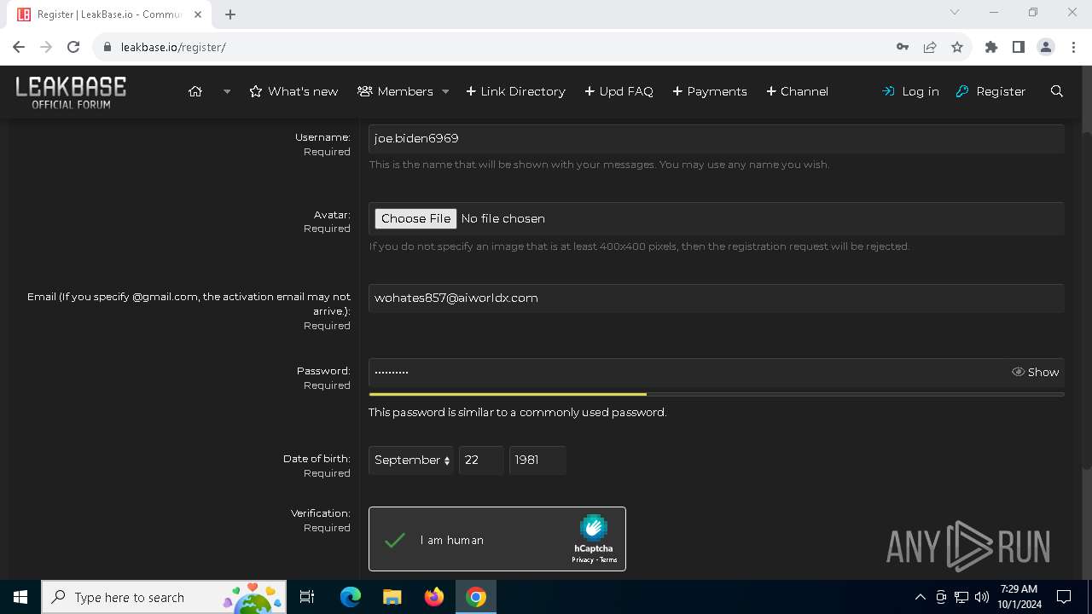This screenshot has height=614, width=1092.
Task: Reload the current page
Action: (73, 47)
